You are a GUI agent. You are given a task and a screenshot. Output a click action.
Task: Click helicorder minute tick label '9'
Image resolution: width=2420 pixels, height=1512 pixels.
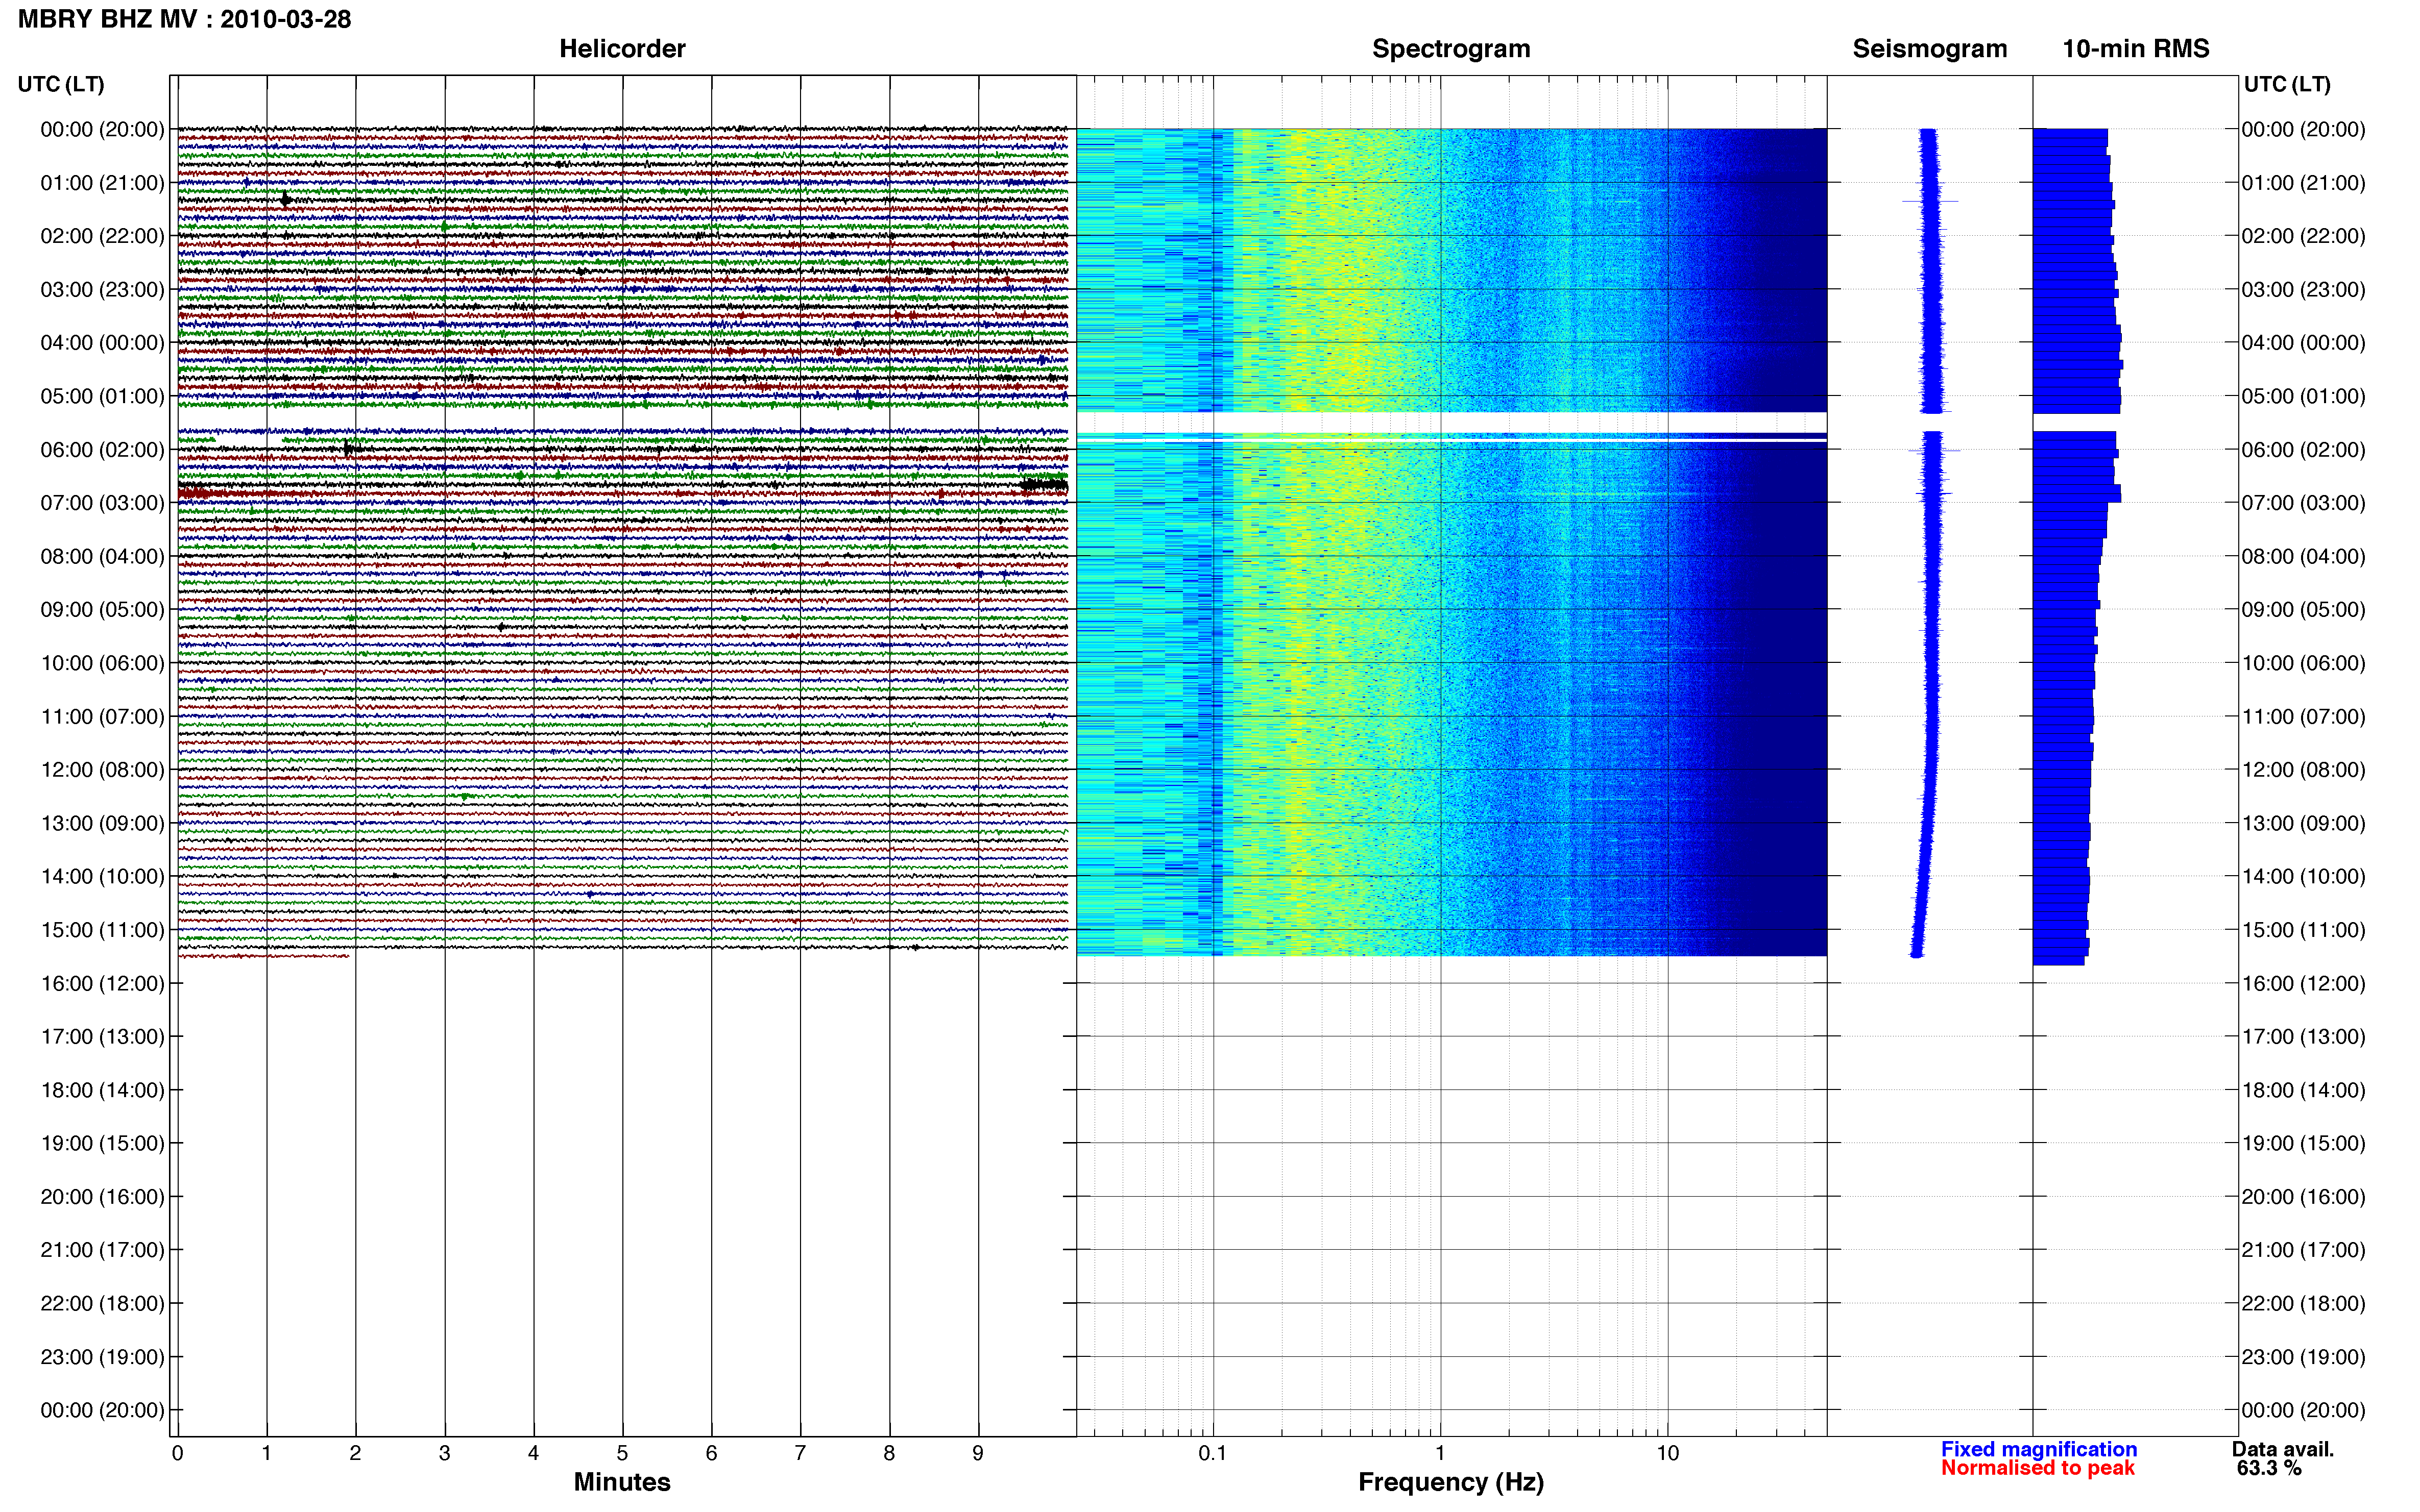(x=977, y=1453)
